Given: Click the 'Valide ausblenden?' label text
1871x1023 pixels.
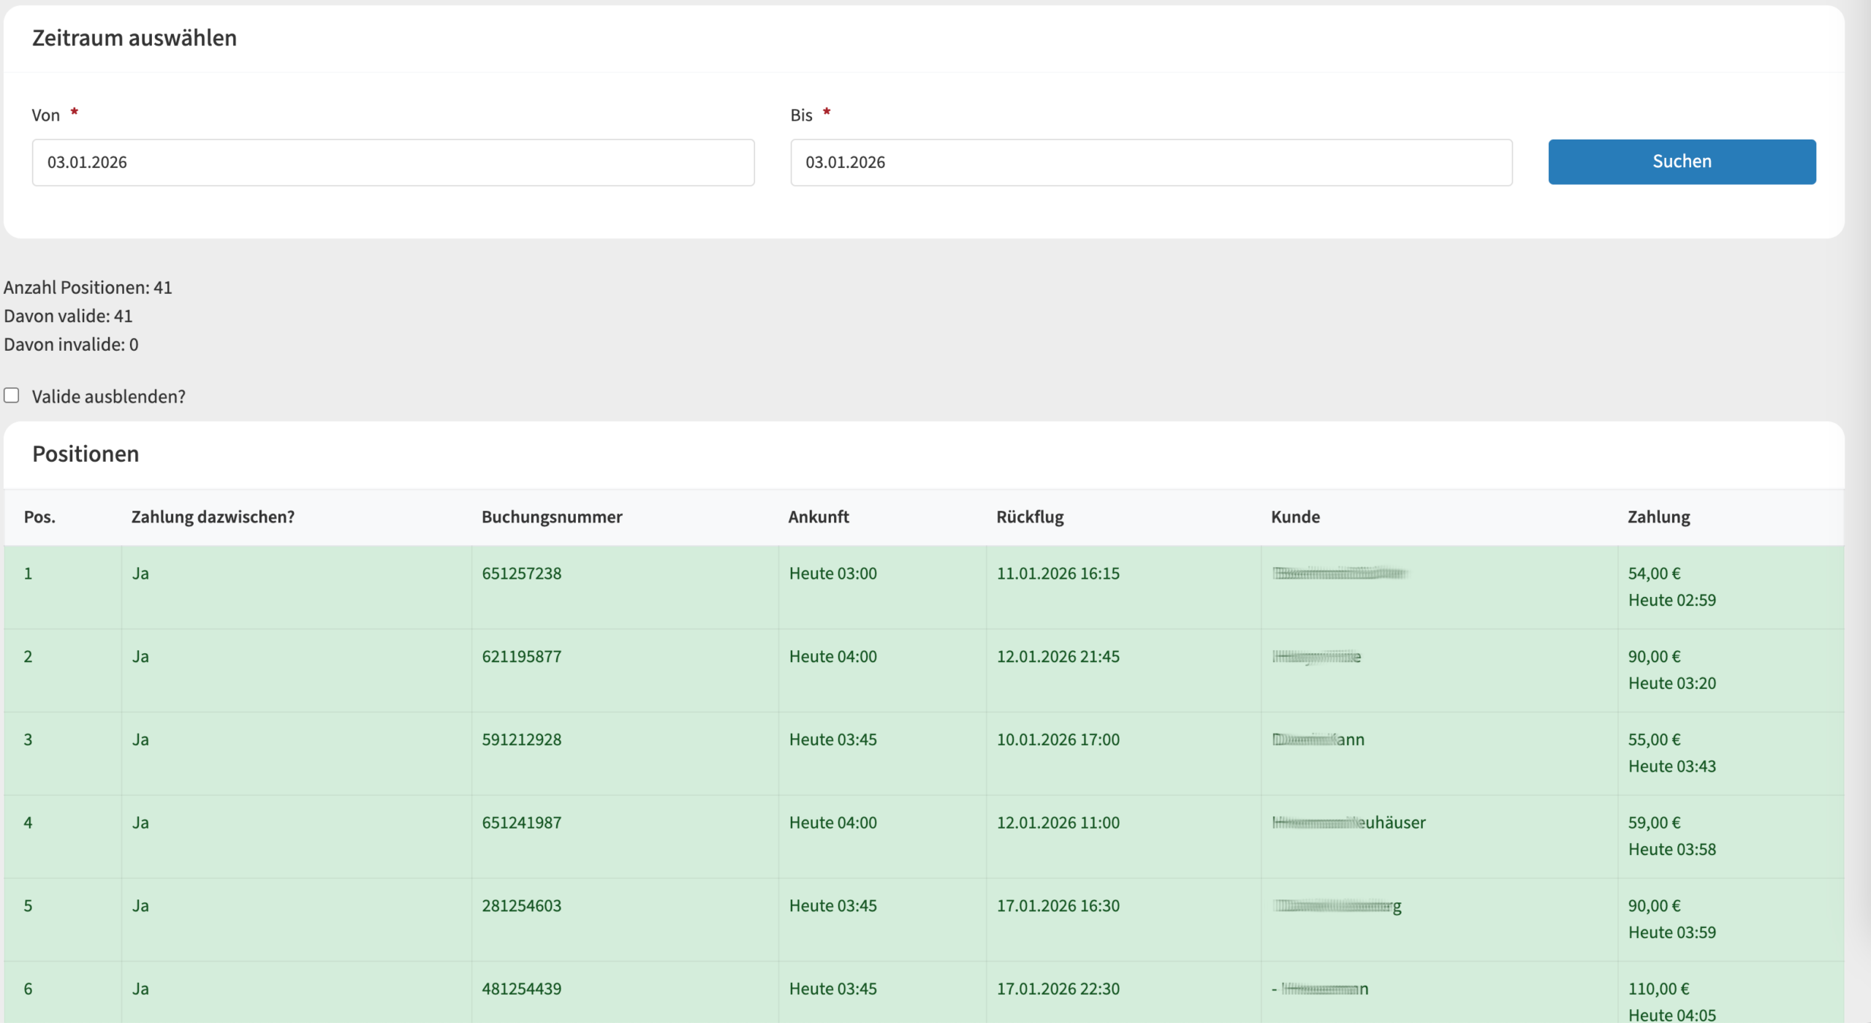Looking at the screenshot, I should pyautogui.click(x=108, y=396).
